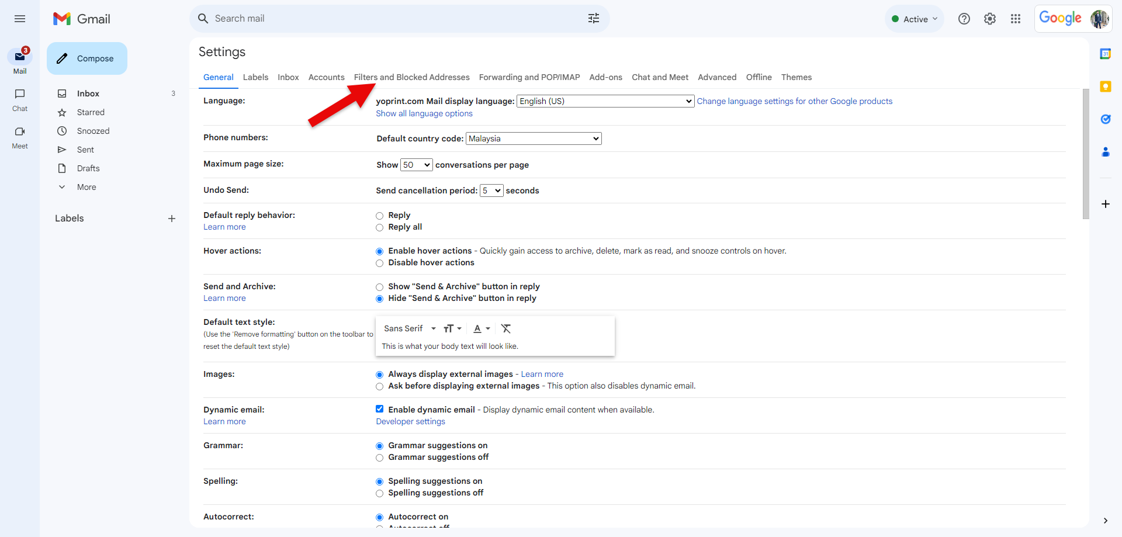Open Sans Serif font dropdown
This screenshot has width=1122, height=537.
pos(410,328)
